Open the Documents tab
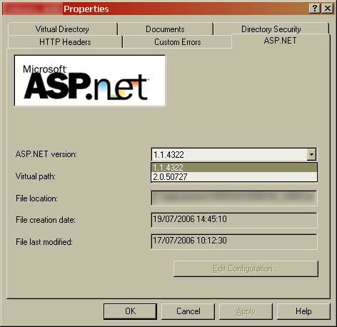This screenshot has width=337, height=327. point(165,29)
